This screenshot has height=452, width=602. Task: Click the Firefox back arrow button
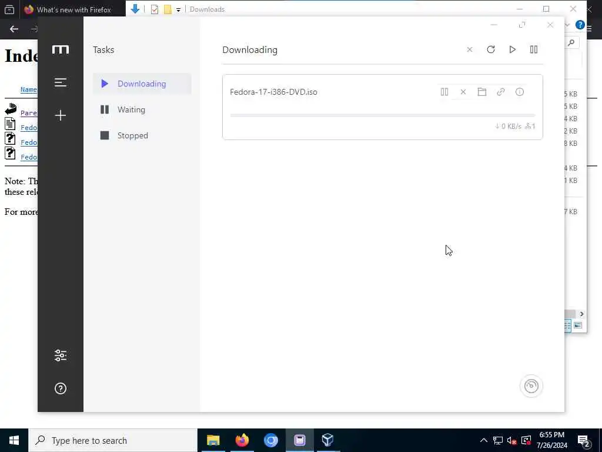[x=14, y=29]
